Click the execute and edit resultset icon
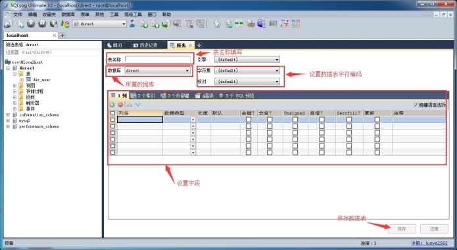Viewport: 457px width, 250px height. 54,24
